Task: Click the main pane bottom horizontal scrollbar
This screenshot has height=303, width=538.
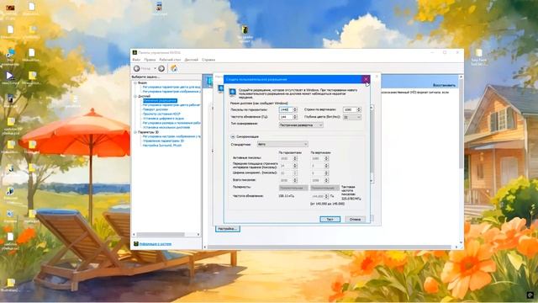Action: (330, 247)
